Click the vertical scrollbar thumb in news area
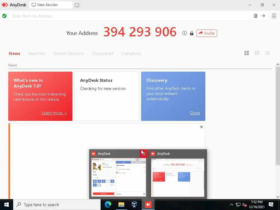The image size is (280, 210). (x=278, y=116)
